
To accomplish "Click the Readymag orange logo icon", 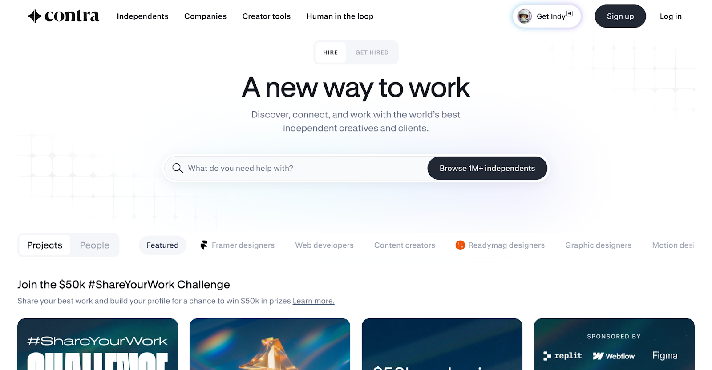I will [460, 245].
